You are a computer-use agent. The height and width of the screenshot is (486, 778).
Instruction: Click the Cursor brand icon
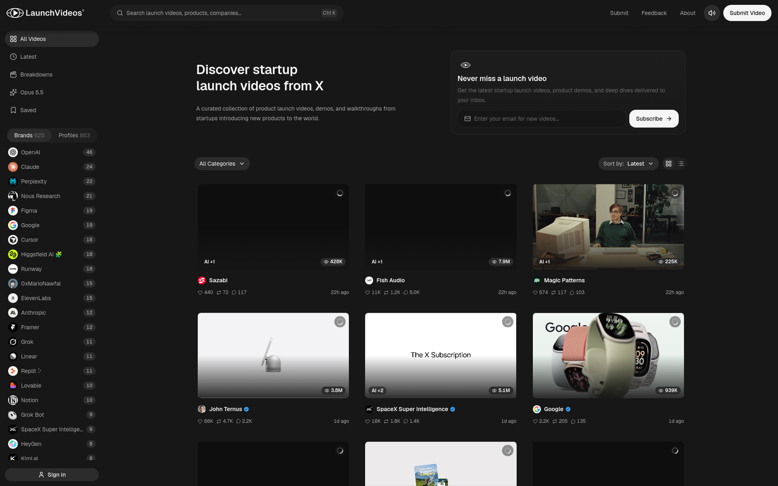click(x=13, y=240)
